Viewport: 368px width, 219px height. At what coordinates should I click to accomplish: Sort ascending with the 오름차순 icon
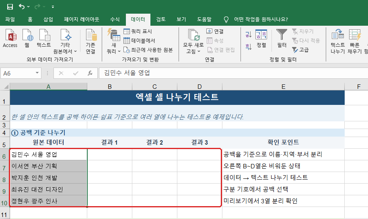pos(249,35)
